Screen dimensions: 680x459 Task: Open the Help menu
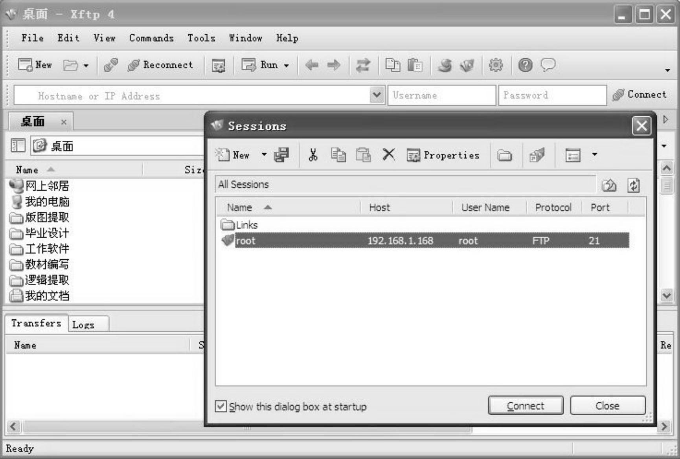coord(287,38)
